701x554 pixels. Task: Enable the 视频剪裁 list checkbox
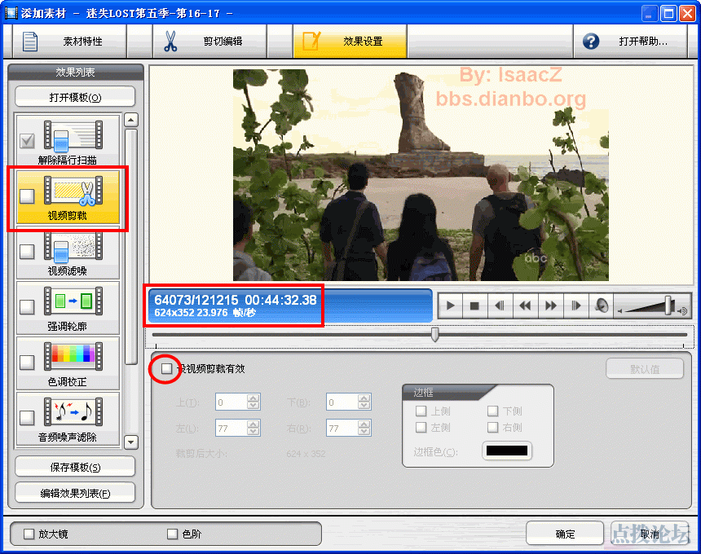[x=27, y=196]
